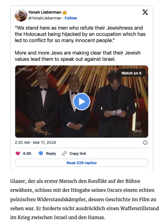Click the Reply label
Image resolution: width=161 pixels, height=223 pixels.
pos(51,154)
